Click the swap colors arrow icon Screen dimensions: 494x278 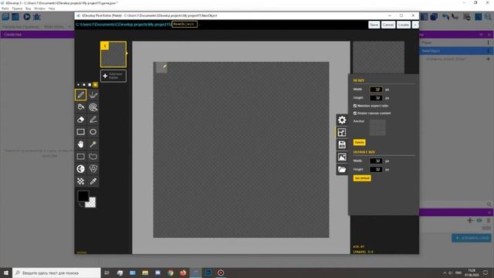(x=80, y=205)
